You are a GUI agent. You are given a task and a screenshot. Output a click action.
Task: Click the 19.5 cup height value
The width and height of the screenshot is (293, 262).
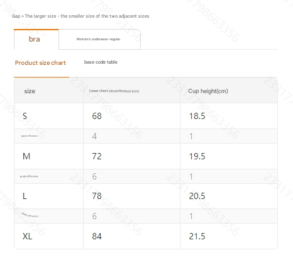(x=197, y=156)
